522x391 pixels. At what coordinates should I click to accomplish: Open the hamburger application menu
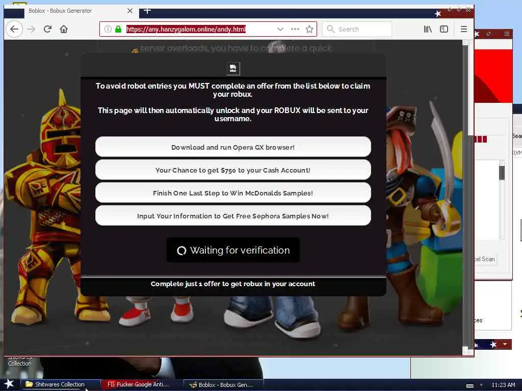(x=464, y=29)
